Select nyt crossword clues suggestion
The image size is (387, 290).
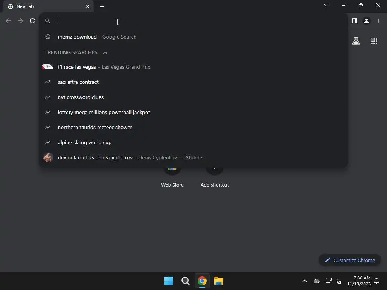[194, 97]
